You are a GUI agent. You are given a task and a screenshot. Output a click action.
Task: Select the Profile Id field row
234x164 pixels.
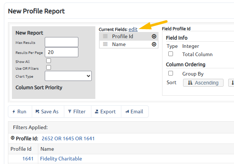pyautogui.click(x=129, y=36)
